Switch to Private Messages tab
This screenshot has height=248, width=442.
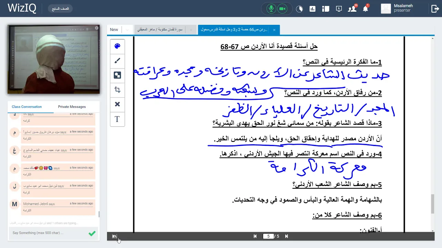pyautogui.click(x=72, y=107)
